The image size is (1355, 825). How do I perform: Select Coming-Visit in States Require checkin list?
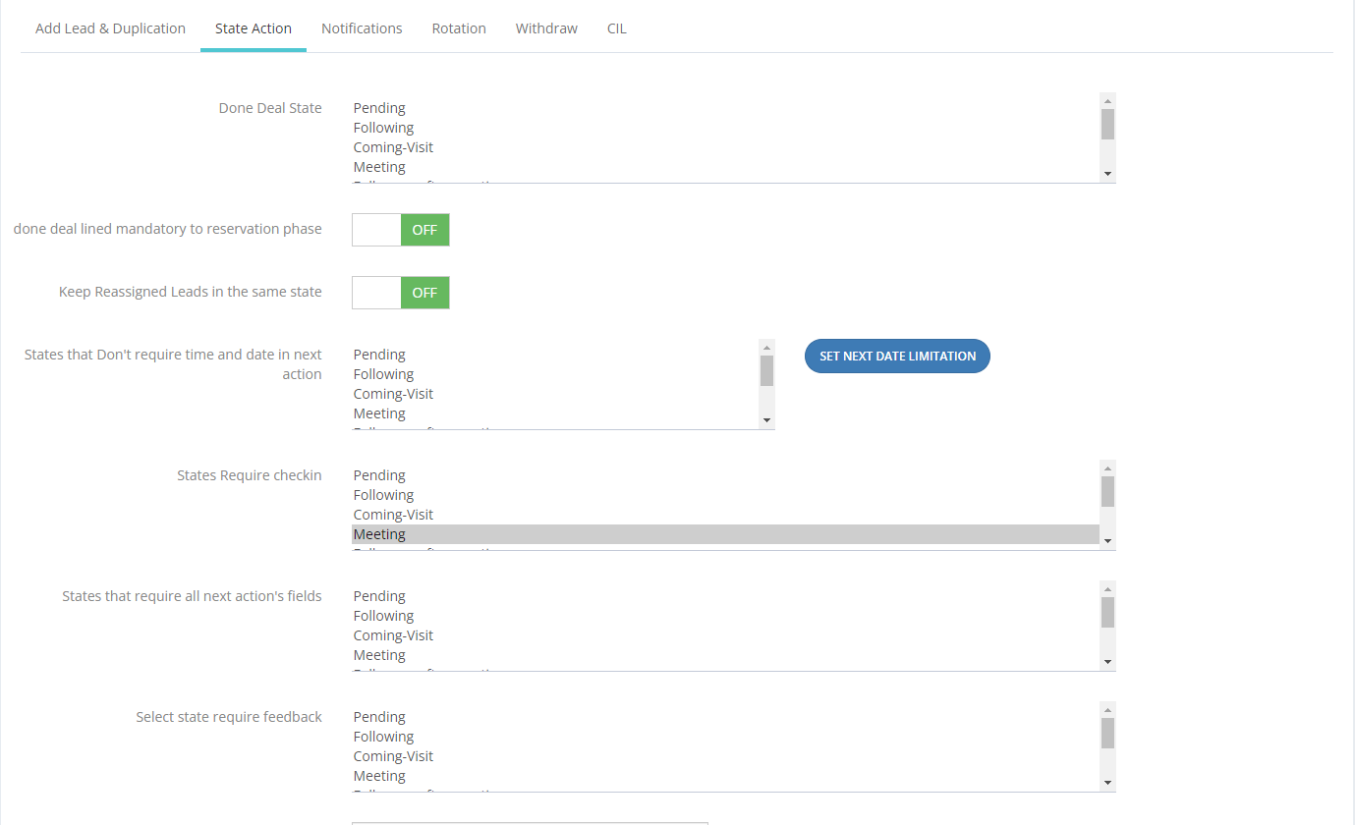pos(725,515)
